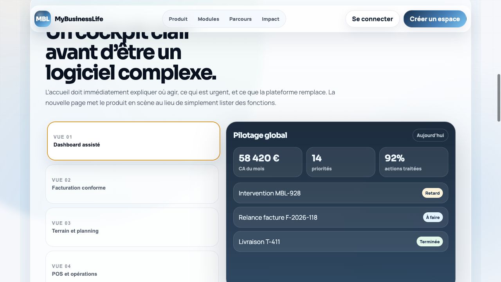
Task: Click the page vertical scrollbar thumb
Action: click(499, 98)
